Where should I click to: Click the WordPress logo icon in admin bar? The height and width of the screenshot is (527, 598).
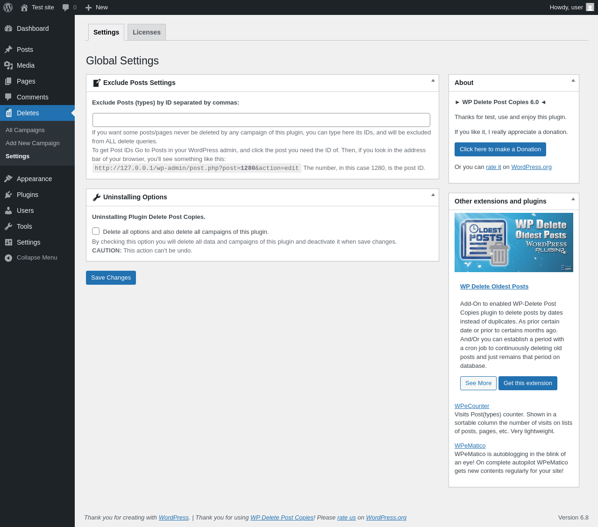[8, 7]
